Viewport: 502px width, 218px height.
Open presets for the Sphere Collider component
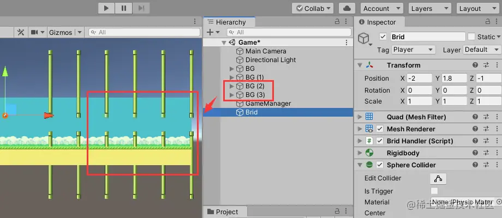[x=486, y=165]
